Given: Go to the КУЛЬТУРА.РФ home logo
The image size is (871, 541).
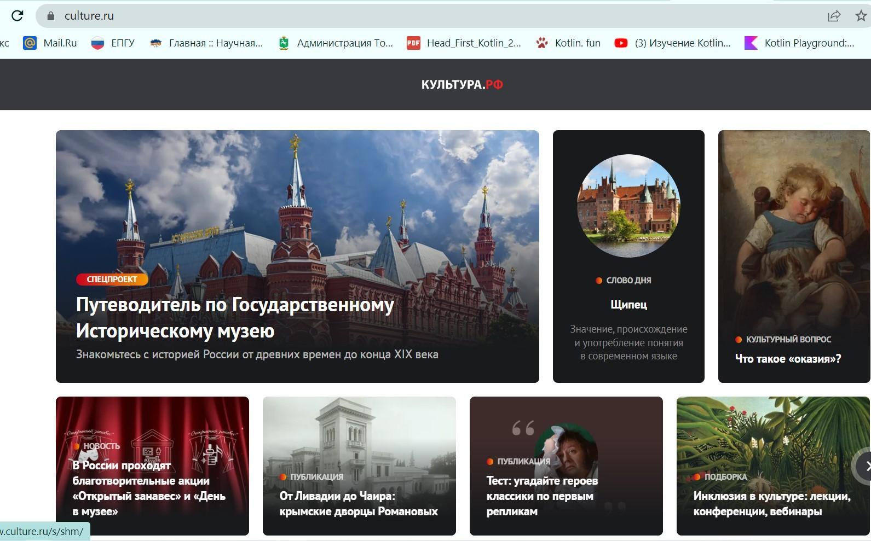Looking at the screenshot, I should [x=462, y=85].
